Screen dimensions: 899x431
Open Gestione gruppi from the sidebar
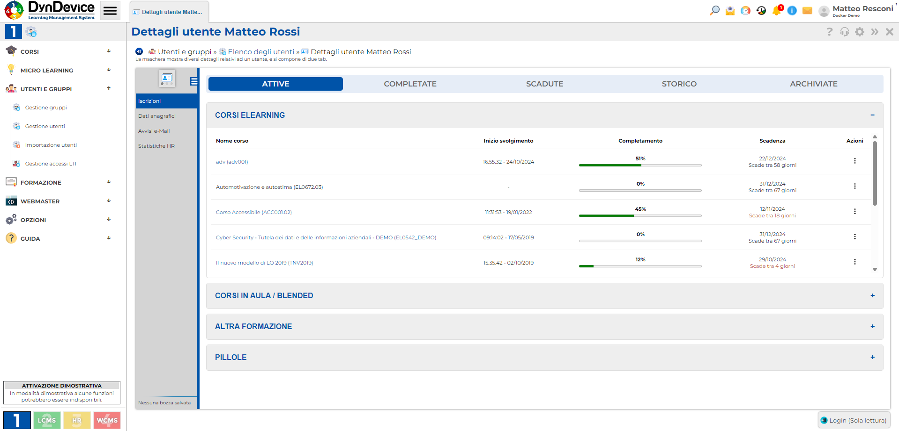(x=45, y=108)
